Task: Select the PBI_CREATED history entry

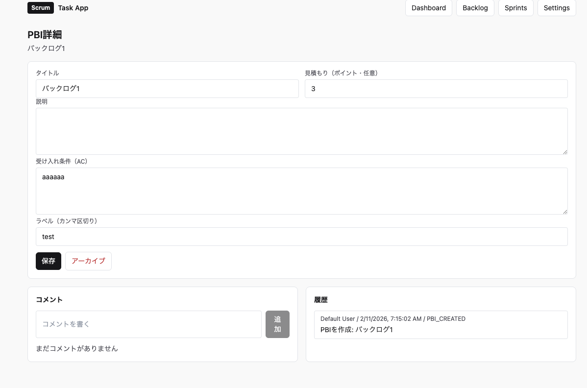Action: coord(440,324)
